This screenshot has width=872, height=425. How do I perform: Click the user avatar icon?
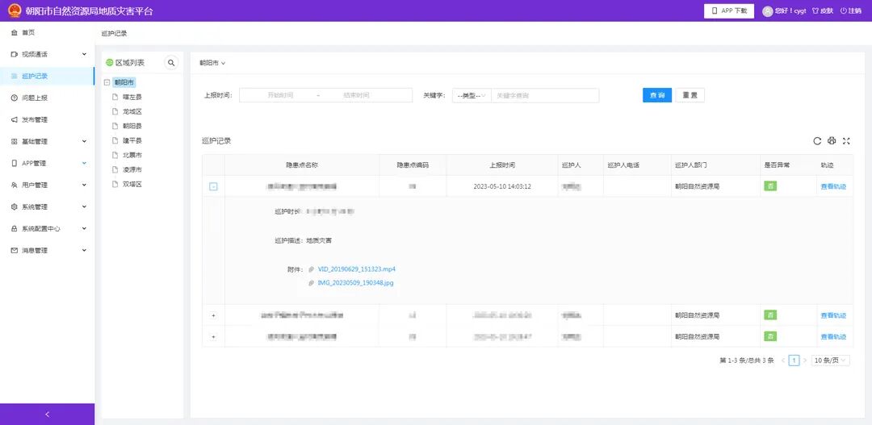tap(768, 11)
